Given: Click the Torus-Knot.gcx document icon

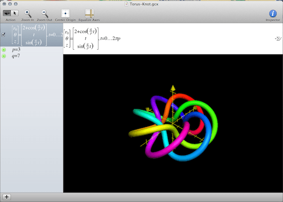Looking at the screenshot, I should 126,4.
